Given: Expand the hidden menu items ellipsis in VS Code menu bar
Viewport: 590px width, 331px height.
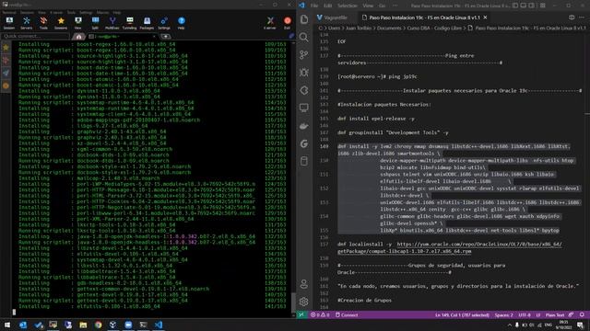Looking at the screenshot, I should [395, 6].
